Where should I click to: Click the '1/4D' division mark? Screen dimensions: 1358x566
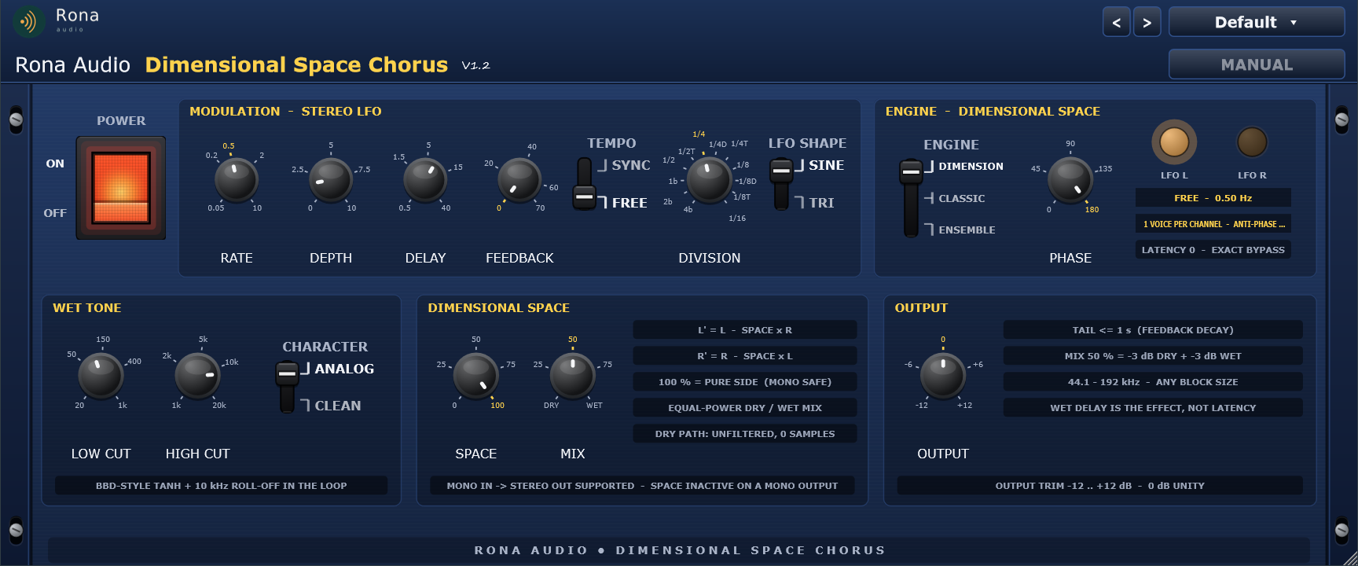718,145
